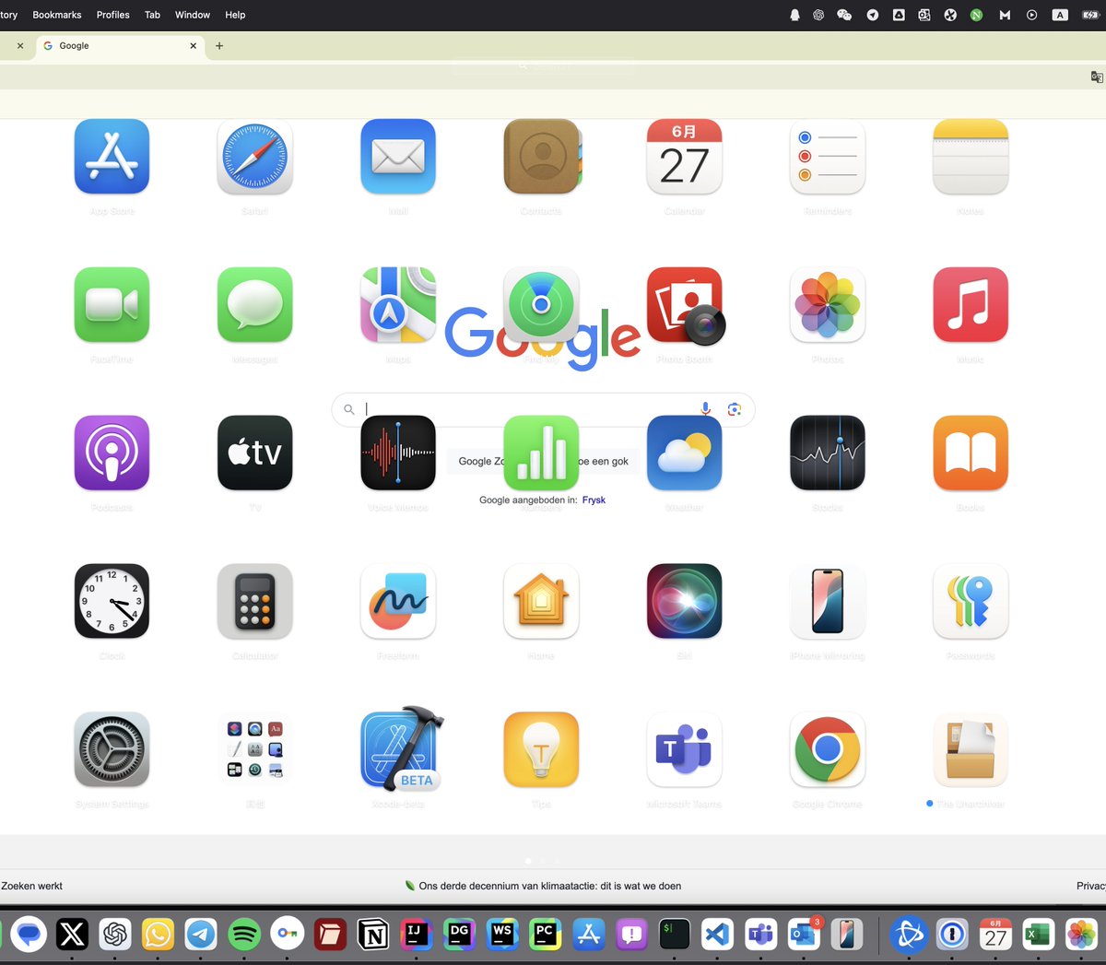Open Excel from the Dock

coord(1039,935)
